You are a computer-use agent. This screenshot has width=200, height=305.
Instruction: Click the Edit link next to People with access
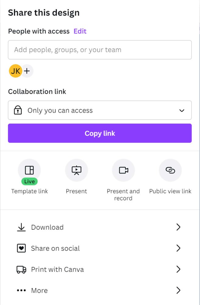(x=80, y=31)
